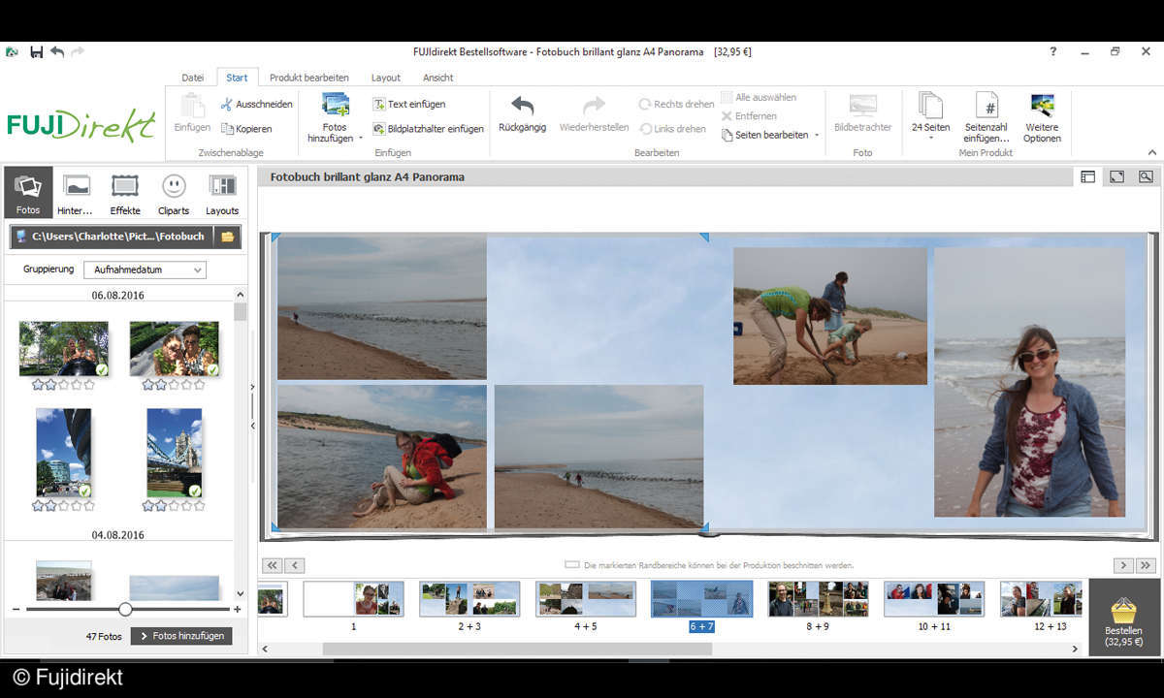Show the Effekte panel
Viewport: 1164px width, 698px height.
125,192
